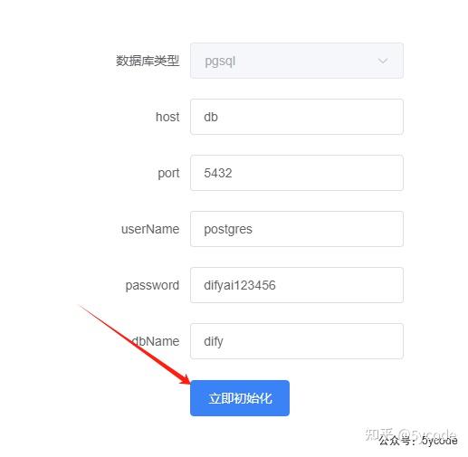Click the postgres username value text
468x457 pixels.
click(x=228, y=230)
